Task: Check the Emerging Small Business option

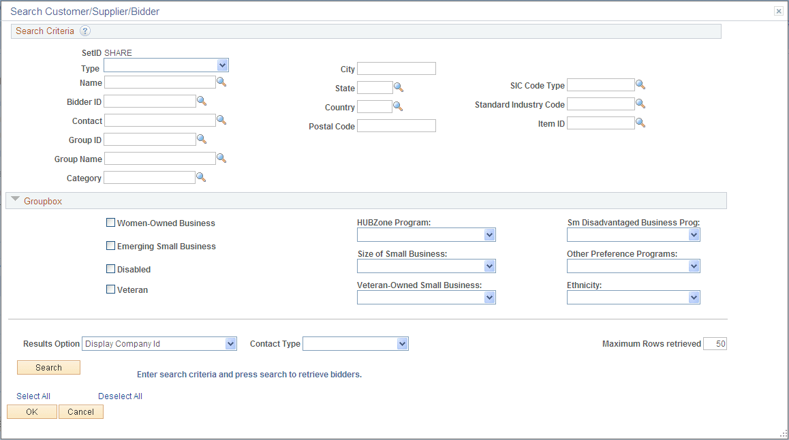Action: tap(110, 245)
